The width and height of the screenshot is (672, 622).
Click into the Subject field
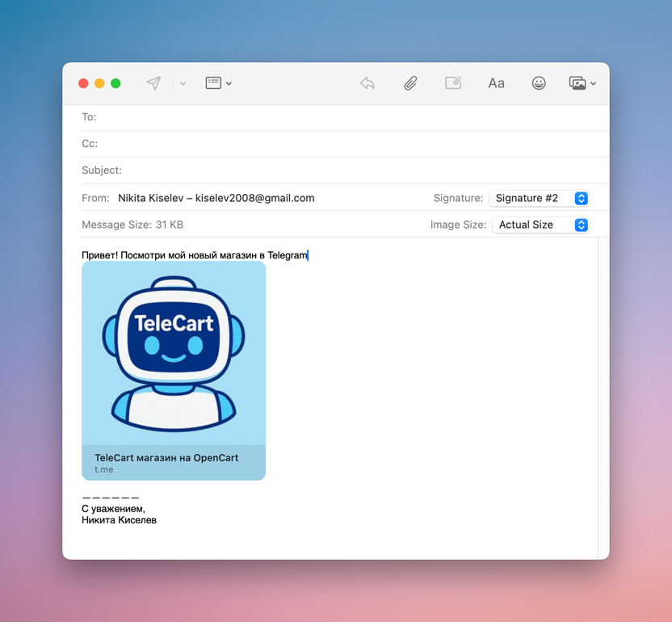pos(355,170)
